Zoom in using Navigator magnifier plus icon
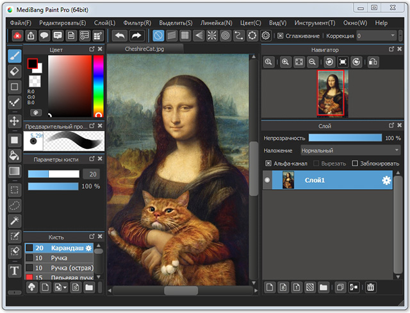The width and height of the screenshot is (410, 313). point(284,62)
